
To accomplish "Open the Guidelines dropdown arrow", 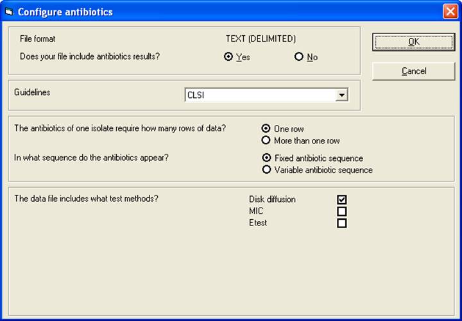I will pyautogui.click(x=341, y=95).
